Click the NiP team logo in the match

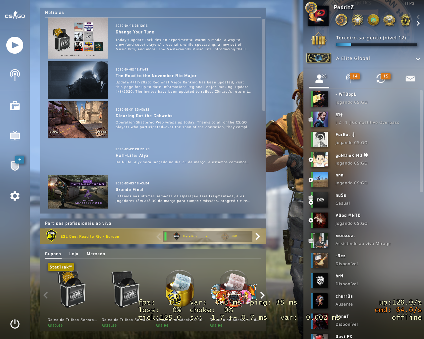pos(225,236)
